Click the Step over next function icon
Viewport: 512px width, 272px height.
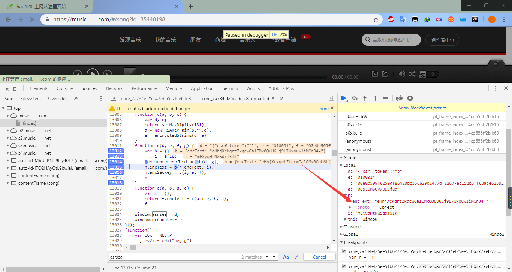coord(354,98)
